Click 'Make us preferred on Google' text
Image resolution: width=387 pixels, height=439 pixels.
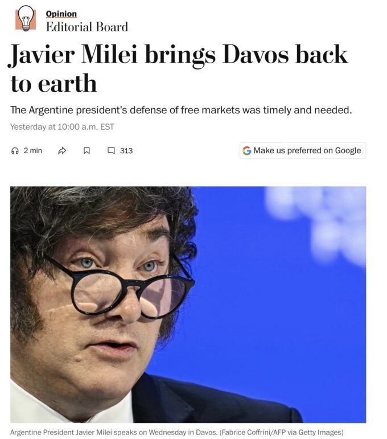click(307, 151)
